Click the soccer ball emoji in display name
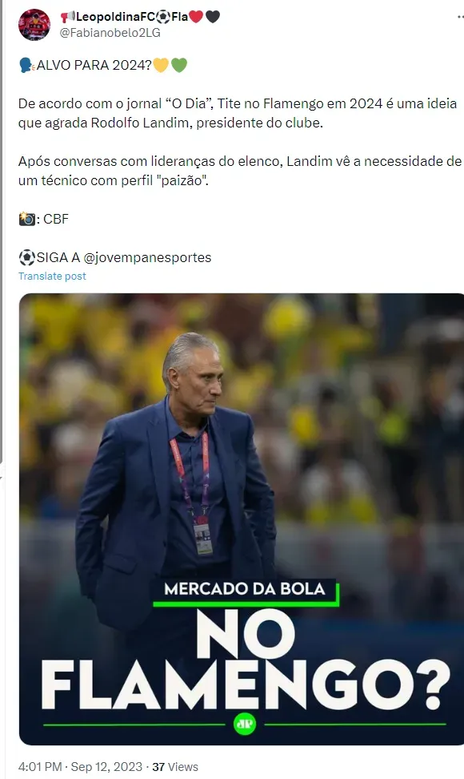The width and height of the screenshot is (464, 779). point(163,17)
